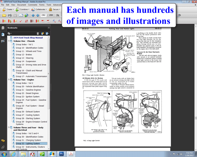Open the Combine dropdown menu
Viewport: 197px width, 157px height.
click(x=23, y=10)
